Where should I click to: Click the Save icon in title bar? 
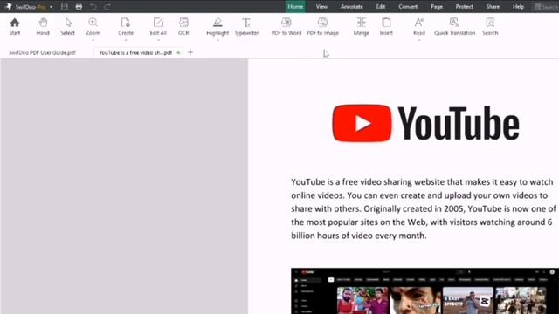(65, 6)
